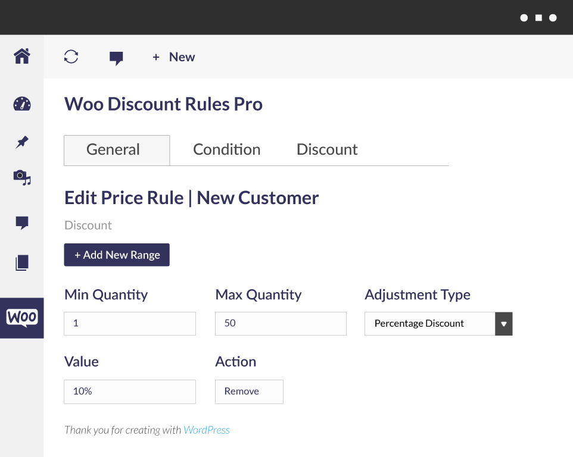Open the Pages icon in sidebar
Screen dimensions: 573x457
pos(22,263)
